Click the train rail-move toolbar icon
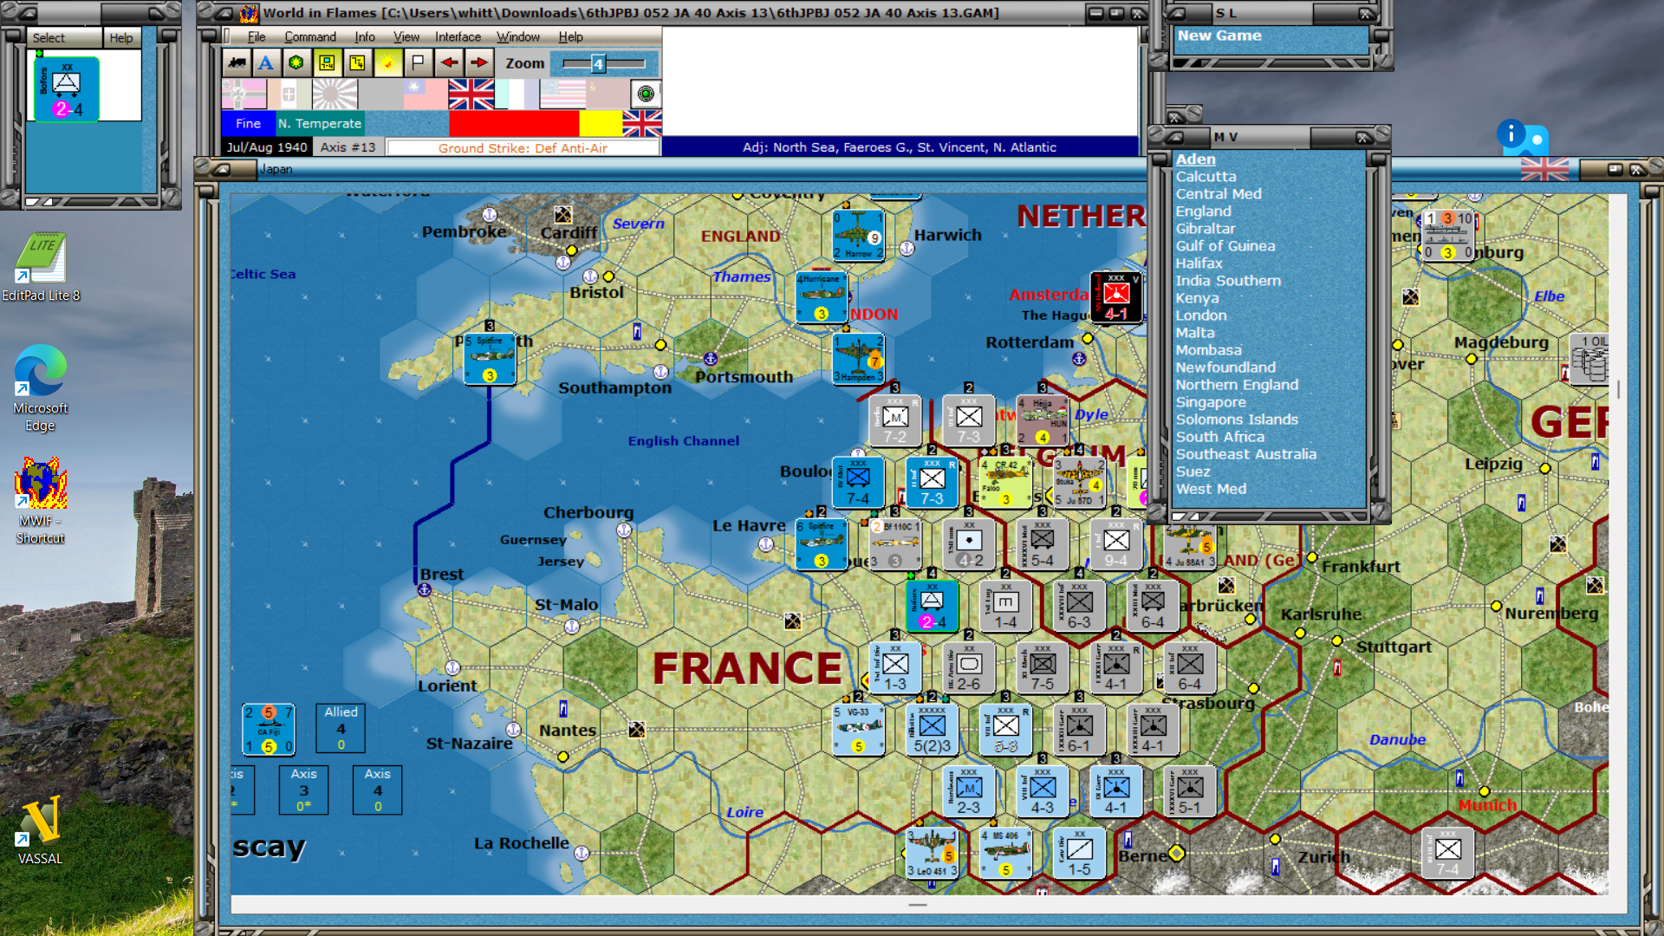 237,62
